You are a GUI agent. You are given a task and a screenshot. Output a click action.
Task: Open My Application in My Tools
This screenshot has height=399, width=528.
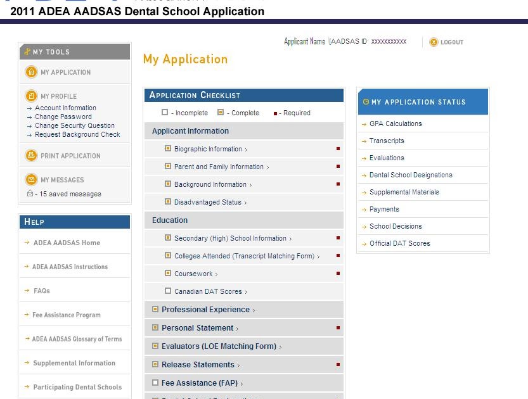[66, 72]
